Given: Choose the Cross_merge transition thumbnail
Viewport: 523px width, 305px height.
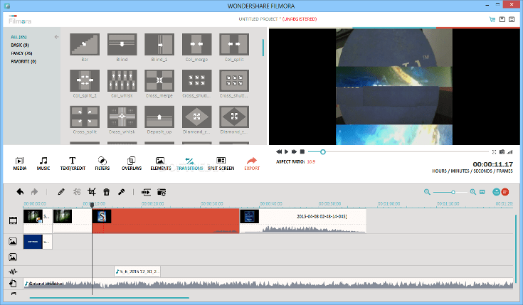Looking at the screenshot, I should click(x=159, y=80).
